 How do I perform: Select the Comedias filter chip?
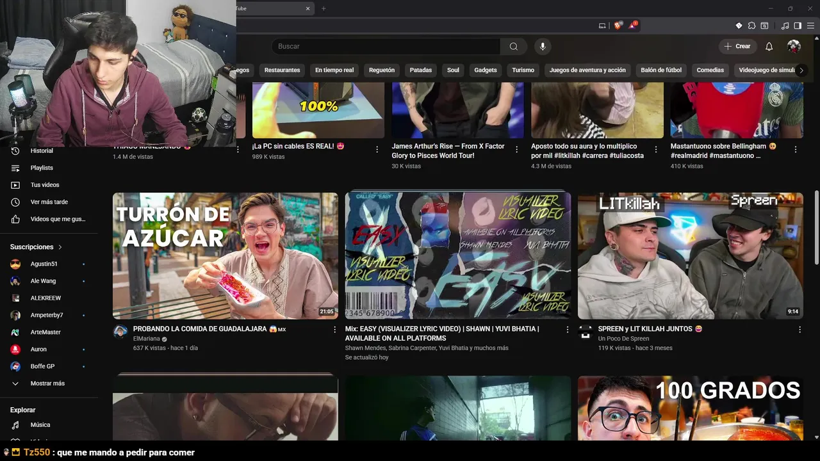(x=710, y=70)
